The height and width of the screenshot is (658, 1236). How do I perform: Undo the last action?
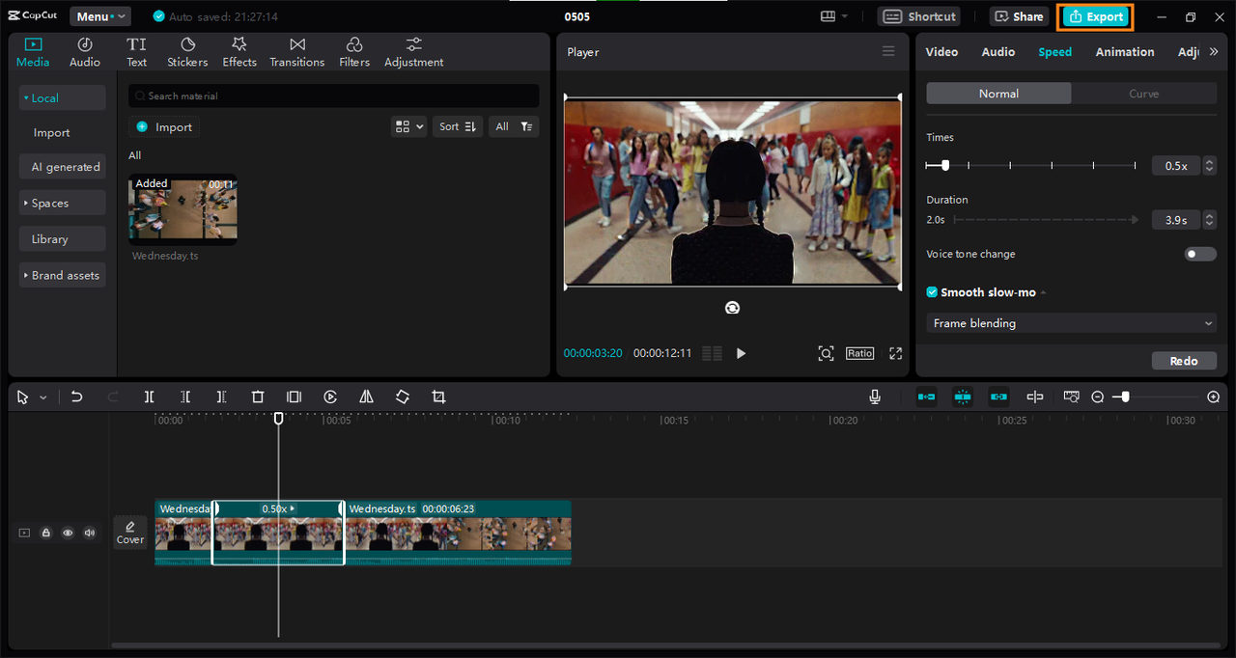tap(76, 397)
